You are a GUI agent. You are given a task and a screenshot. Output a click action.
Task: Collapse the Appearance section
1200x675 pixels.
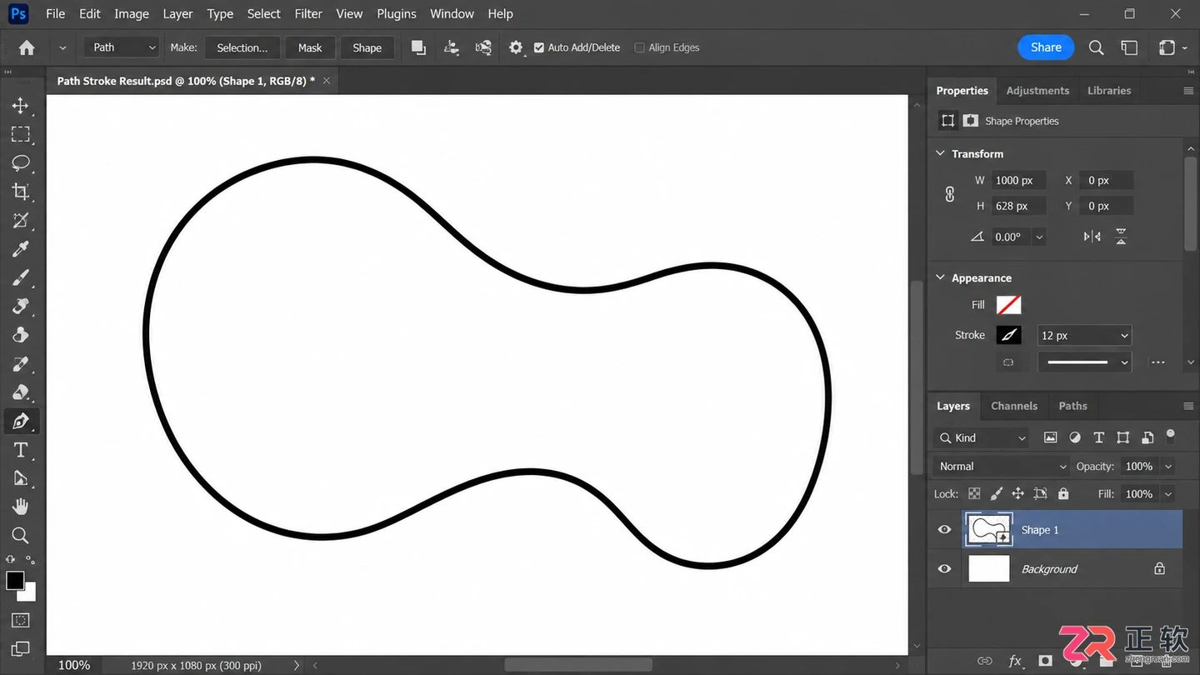940,277
